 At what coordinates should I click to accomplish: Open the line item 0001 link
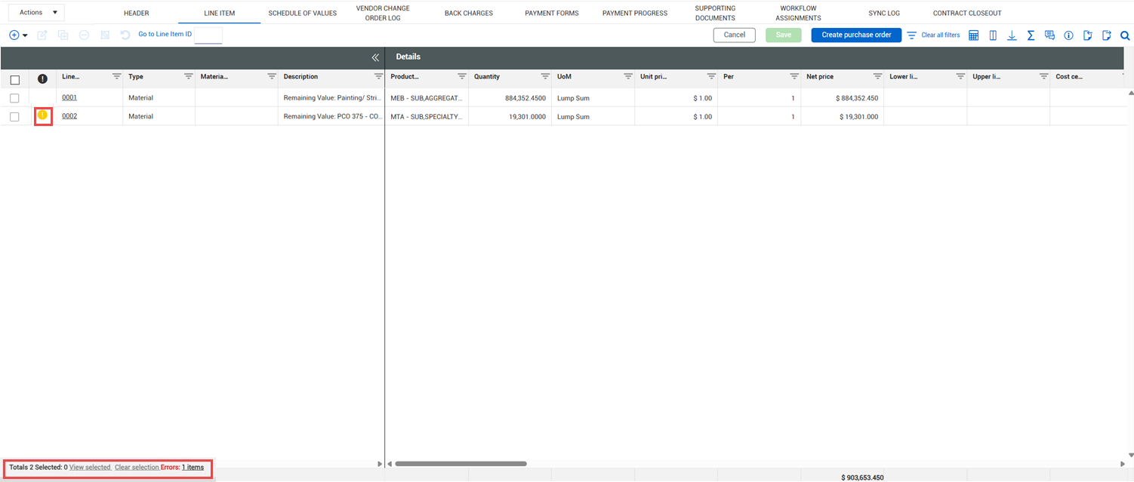pos(69,97)
